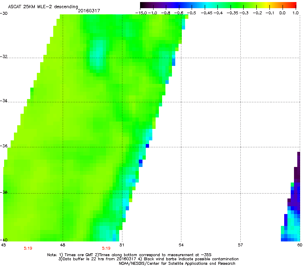Image resolution: width=303 pixels, height=266 pixels.
Task: Click the 0.0 color scale label
Action: pos(283,13)
